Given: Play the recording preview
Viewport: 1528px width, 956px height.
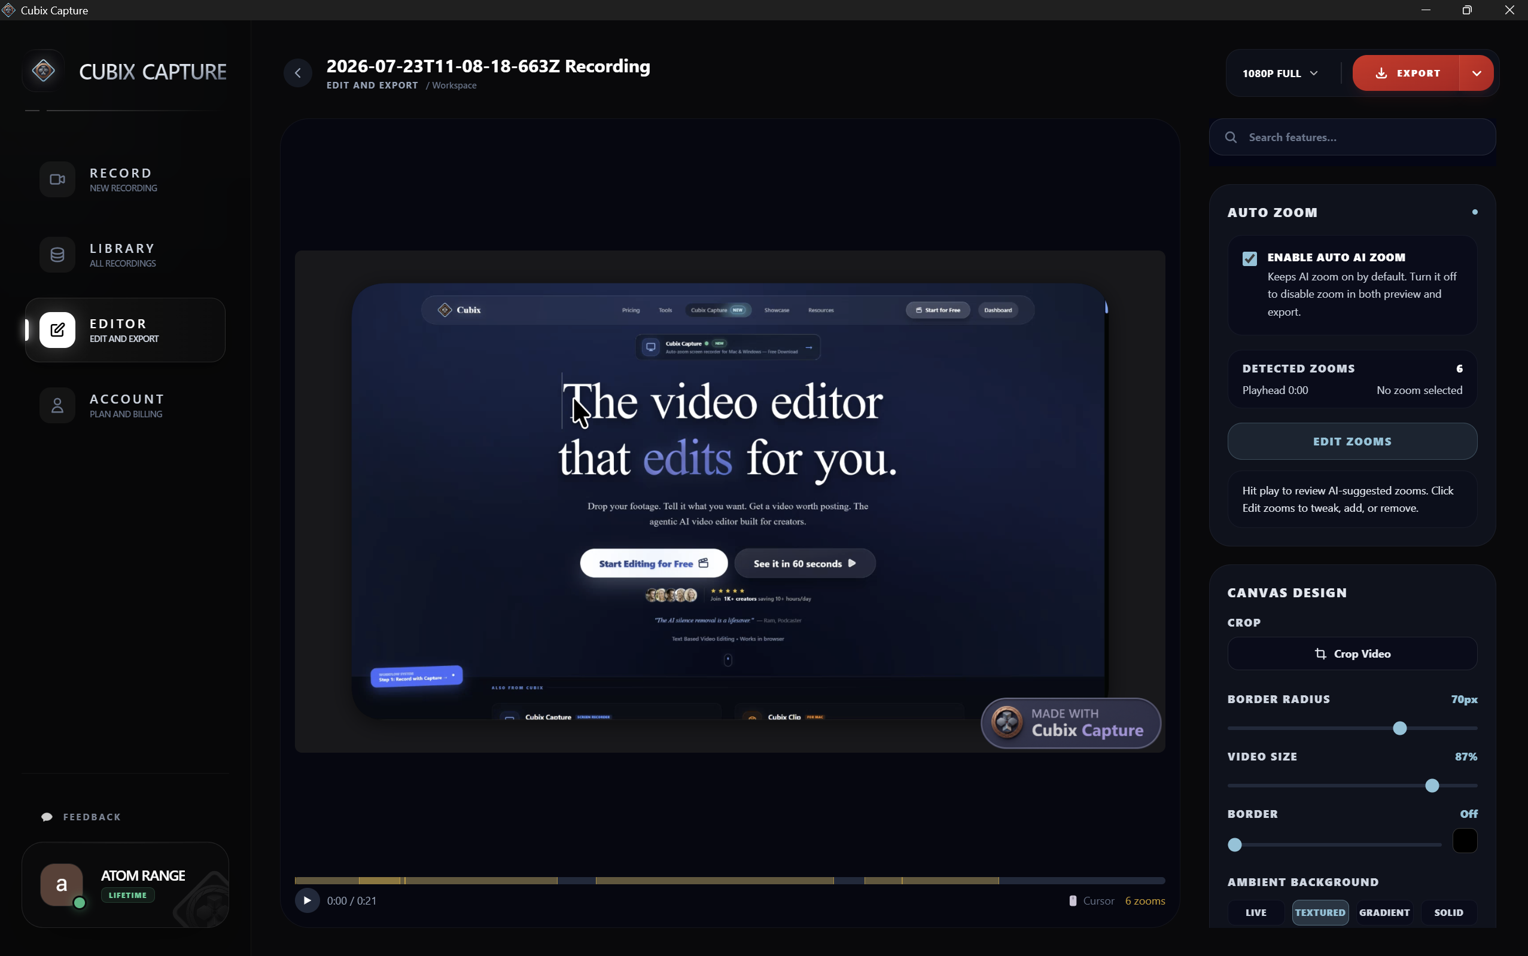Looking at the screenshot, I should click(308, 900).
